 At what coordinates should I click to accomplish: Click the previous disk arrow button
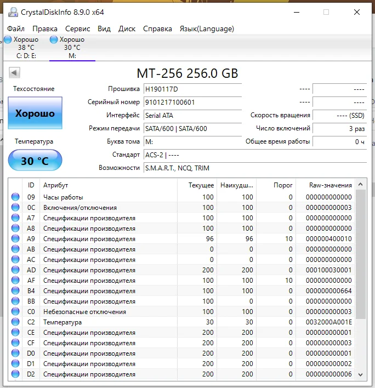pos(15,73)
